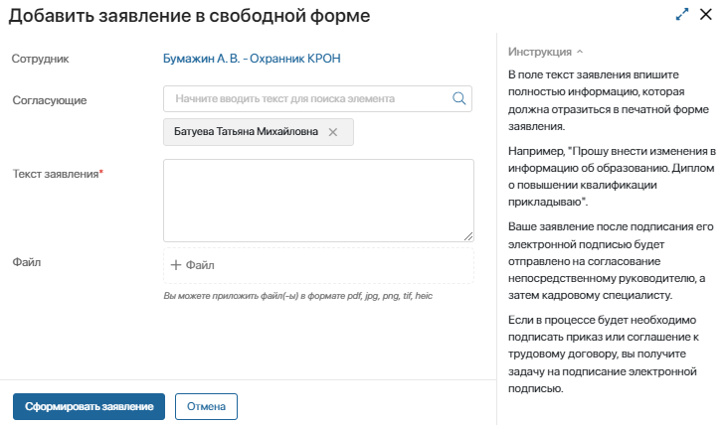The height and width of the screenshot is (426, 726).
Task: Click the paragraph starting Если в процессе
Action: point(604,354)
